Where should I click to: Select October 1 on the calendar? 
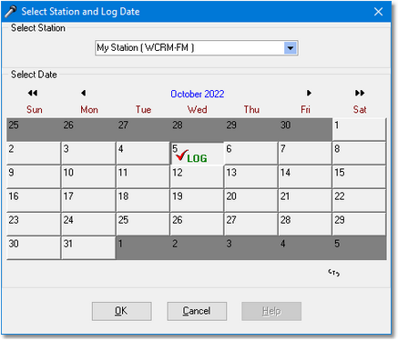click(x=359, y=129)
